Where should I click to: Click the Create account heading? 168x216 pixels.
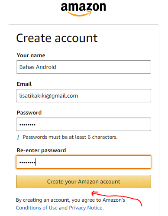(x=57, y=38)
